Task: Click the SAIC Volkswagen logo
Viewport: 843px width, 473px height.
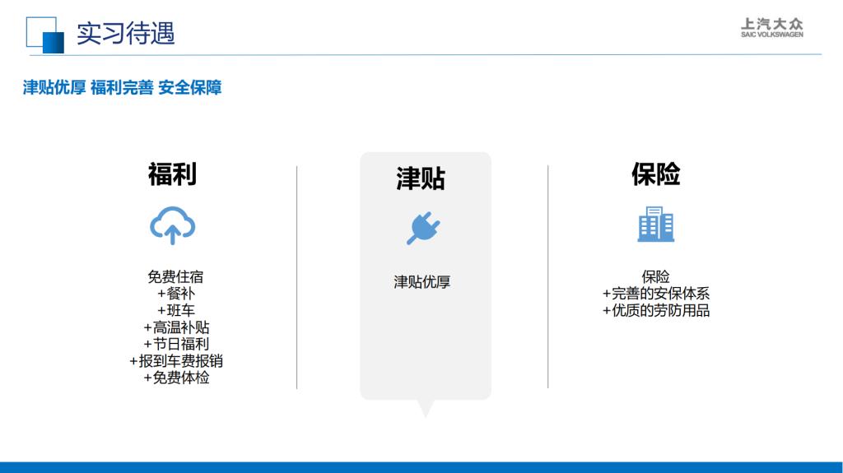Action: click(x=771, y=28)
